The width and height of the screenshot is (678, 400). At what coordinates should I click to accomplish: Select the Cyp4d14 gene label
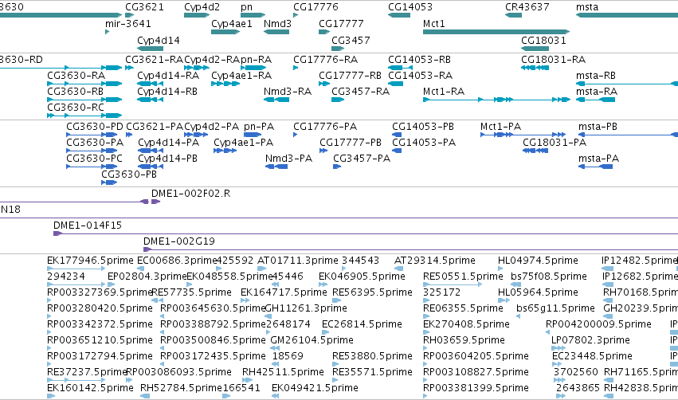(x=159, y=40)
